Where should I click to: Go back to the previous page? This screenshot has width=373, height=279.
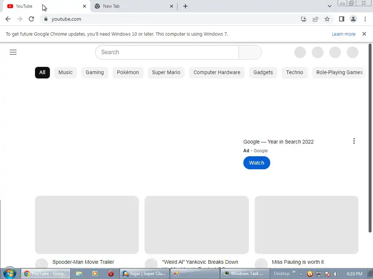click(8, 19)
